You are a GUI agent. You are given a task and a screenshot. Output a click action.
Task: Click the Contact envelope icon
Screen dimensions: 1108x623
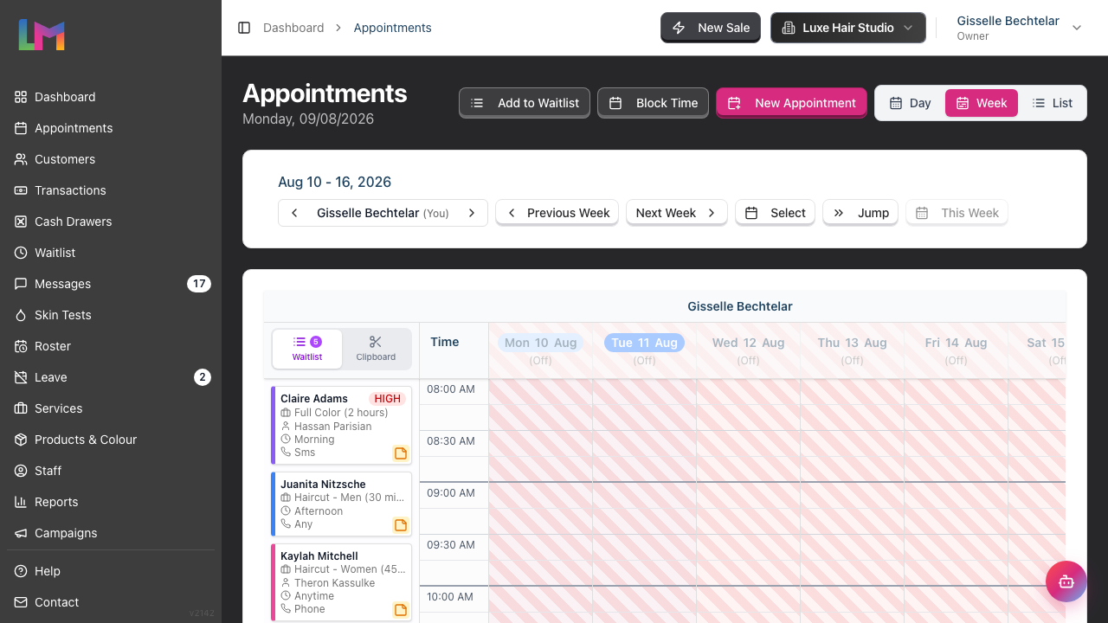coord(21,602)
